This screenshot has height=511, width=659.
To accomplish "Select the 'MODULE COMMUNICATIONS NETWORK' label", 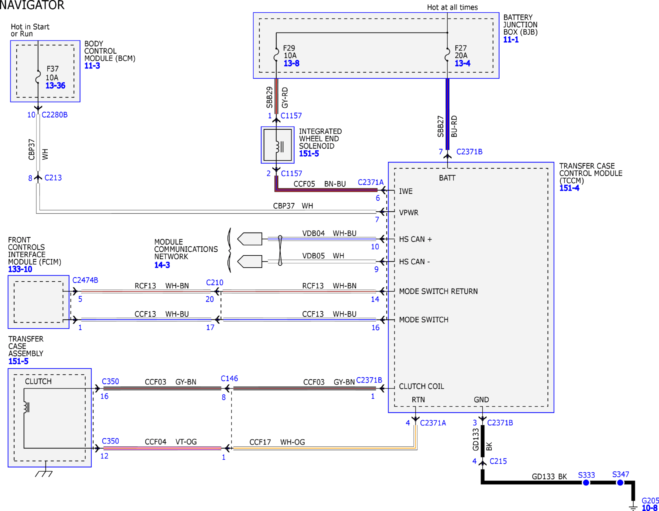I will (186, 249).
